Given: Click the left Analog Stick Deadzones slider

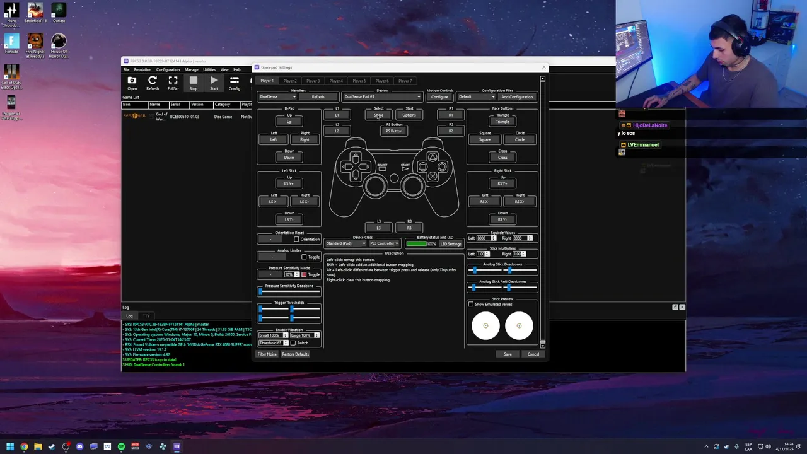Looking at the screenshot, I should (x=484, y=270).
